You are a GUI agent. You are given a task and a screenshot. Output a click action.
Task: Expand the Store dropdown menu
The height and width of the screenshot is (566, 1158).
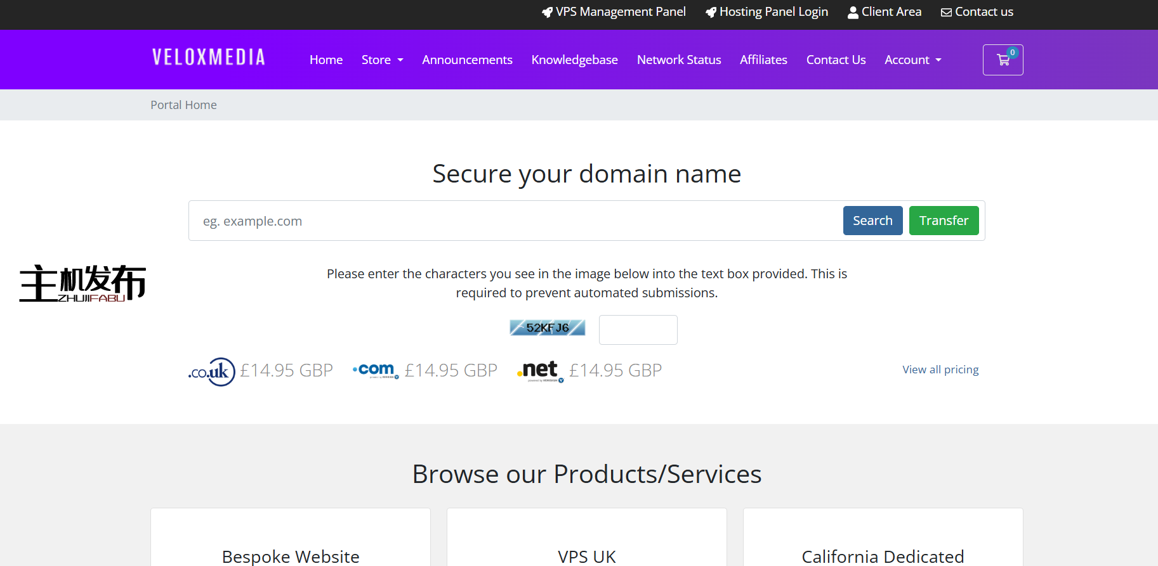click(382, 60)
